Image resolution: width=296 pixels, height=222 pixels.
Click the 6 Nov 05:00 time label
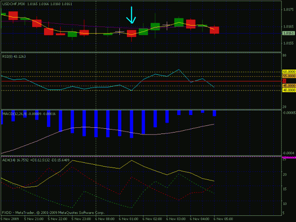223,219
